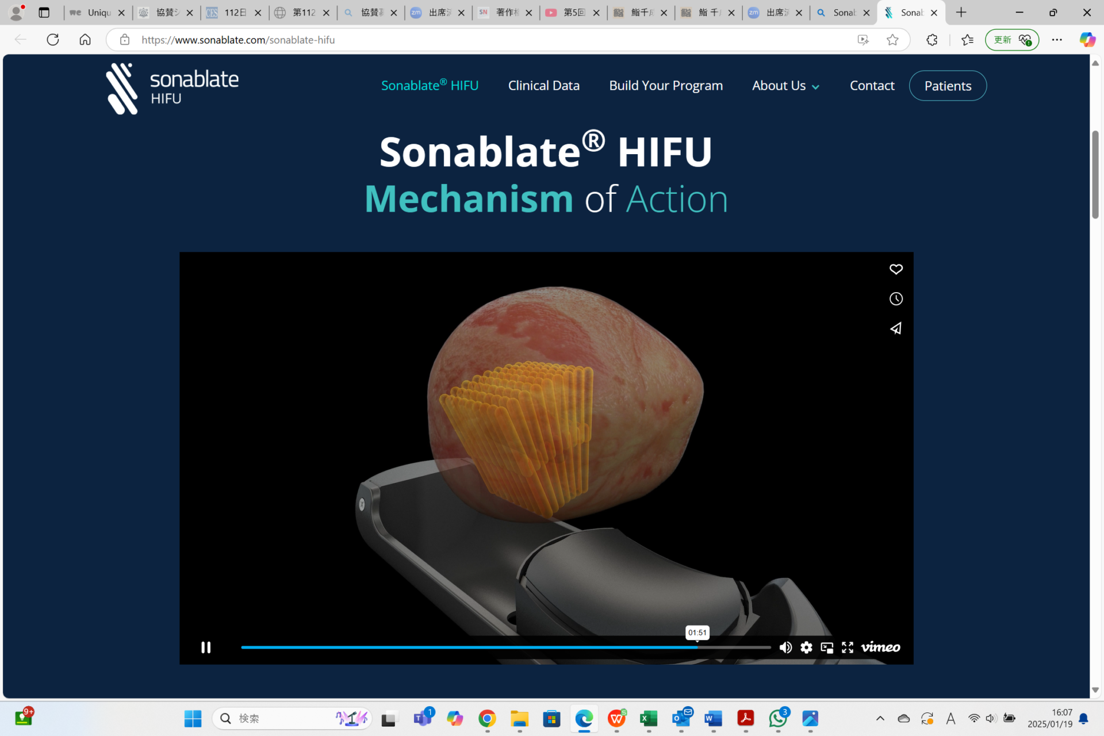Open notifications bell
The width and height of the screenshot is (1104, 736).
click(x=1083, y=718)
